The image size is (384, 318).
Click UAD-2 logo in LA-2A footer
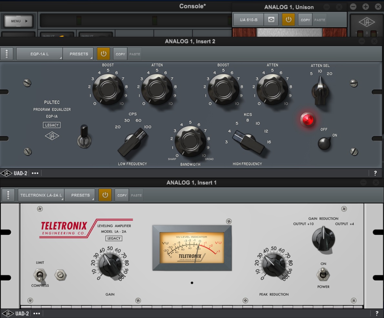point(15,313)
